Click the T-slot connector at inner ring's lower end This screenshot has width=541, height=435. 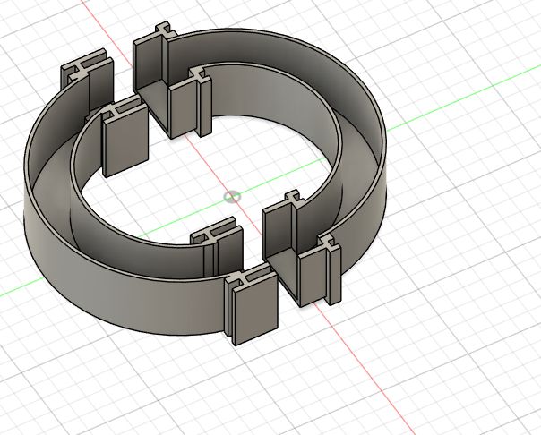[219, 246]
